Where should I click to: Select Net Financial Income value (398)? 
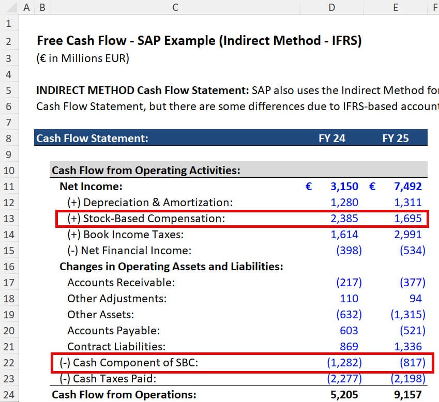pyautogui.click(x=349, y=251)
